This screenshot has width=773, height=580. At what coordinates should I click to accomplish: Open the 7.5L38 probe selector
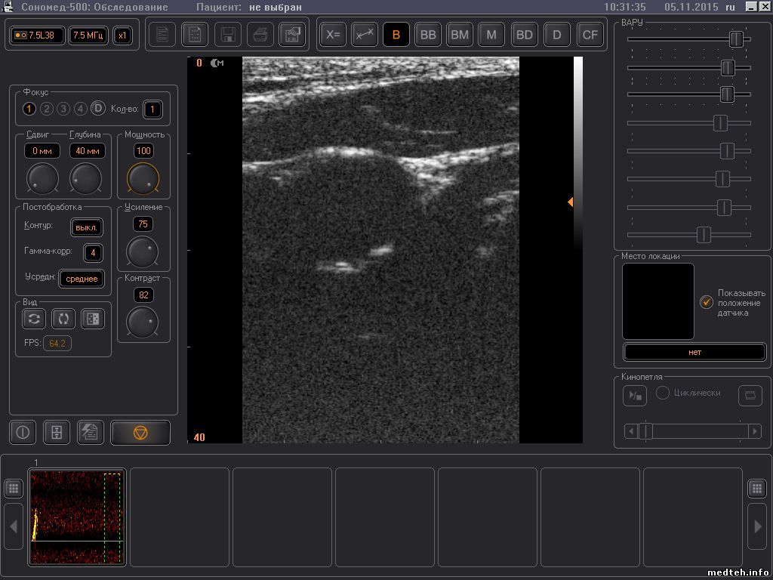pyautogui.click(x=35, y=35)
